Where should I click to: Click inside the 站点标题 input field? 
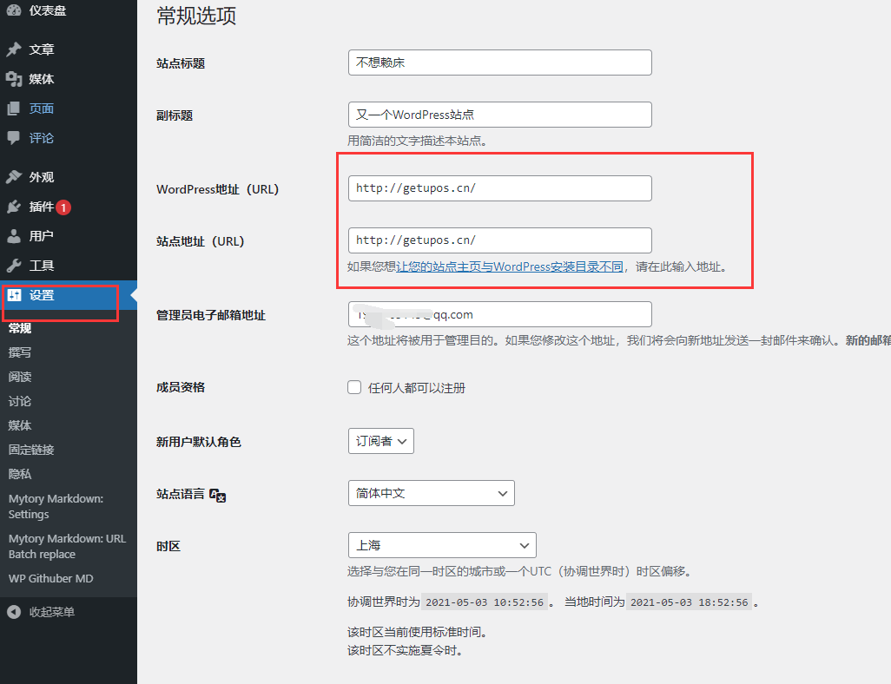coord(499,62)
